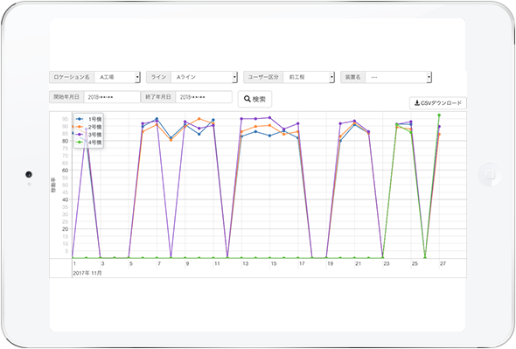The width and height of the screenshot is (516, 349).
Task: Click the ユーザー区分 field label
Action: coord(263,77)
